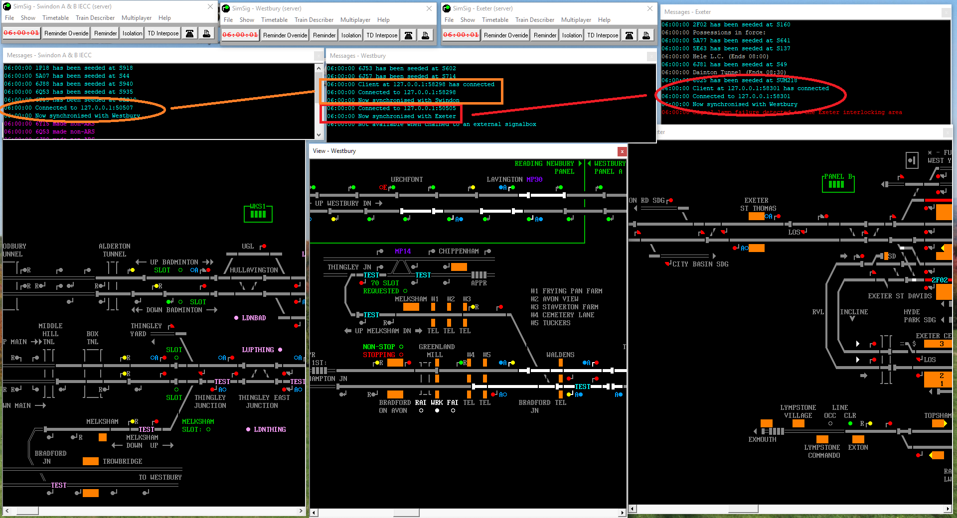Click the orange TROWBRIDGE berth box
Viewport: 957px width, 518px height.
coord(90,461)
